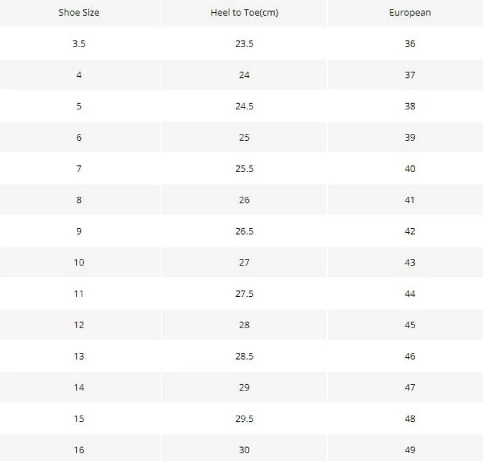Click shoe size 13 cell
Image resolution: width=483 pixels, height=461 pixels.
[x=79, y=356]
